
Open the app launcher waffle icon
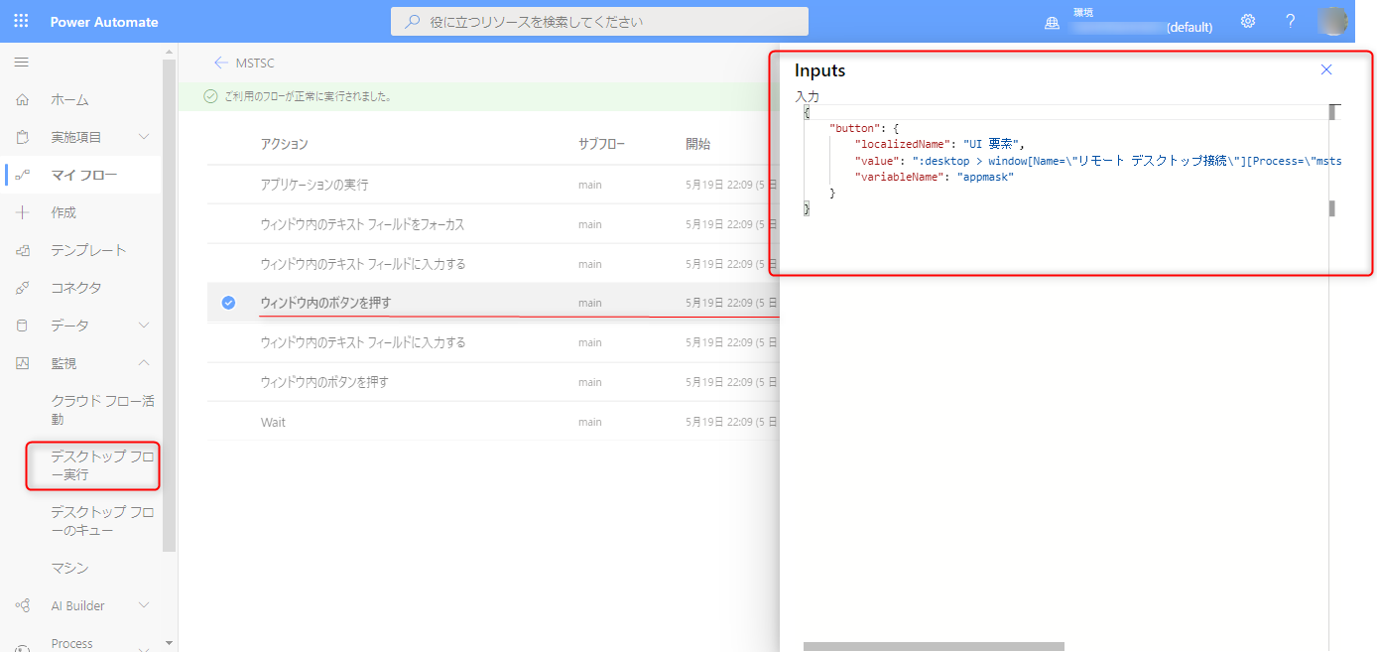tap(21, 21)
